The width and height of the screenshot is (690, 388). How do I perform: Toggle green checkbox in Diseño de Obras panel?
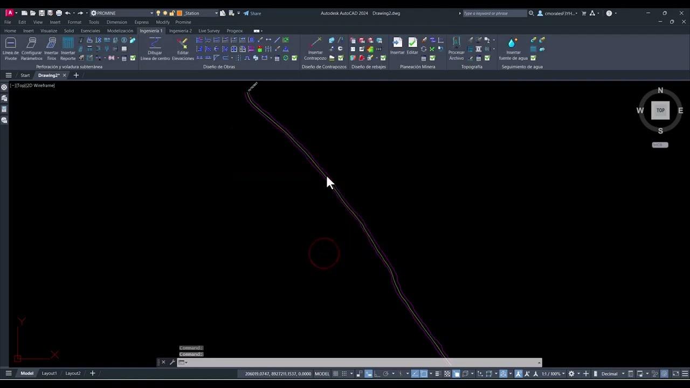[294, 58]
